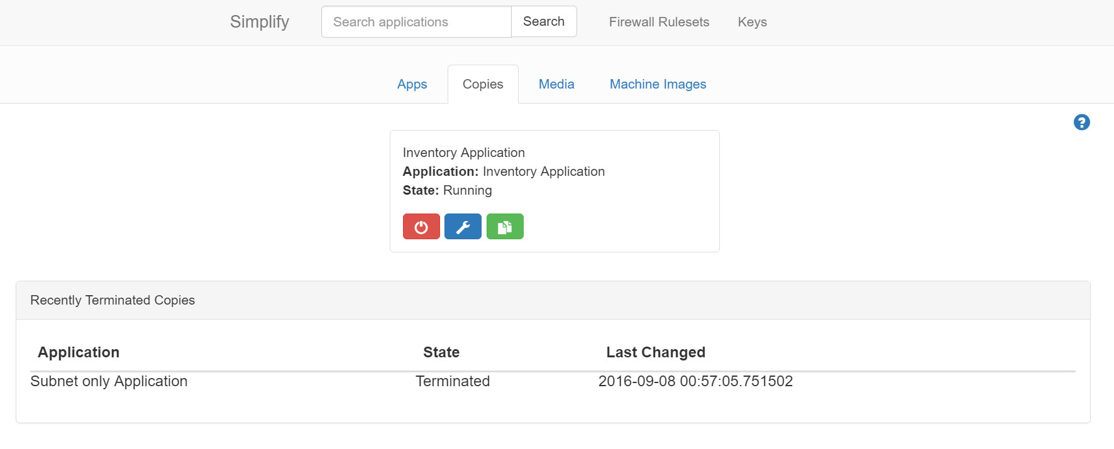Select the Subnet only Application row
Screen dimensions: 1114x449
point(109,381)
